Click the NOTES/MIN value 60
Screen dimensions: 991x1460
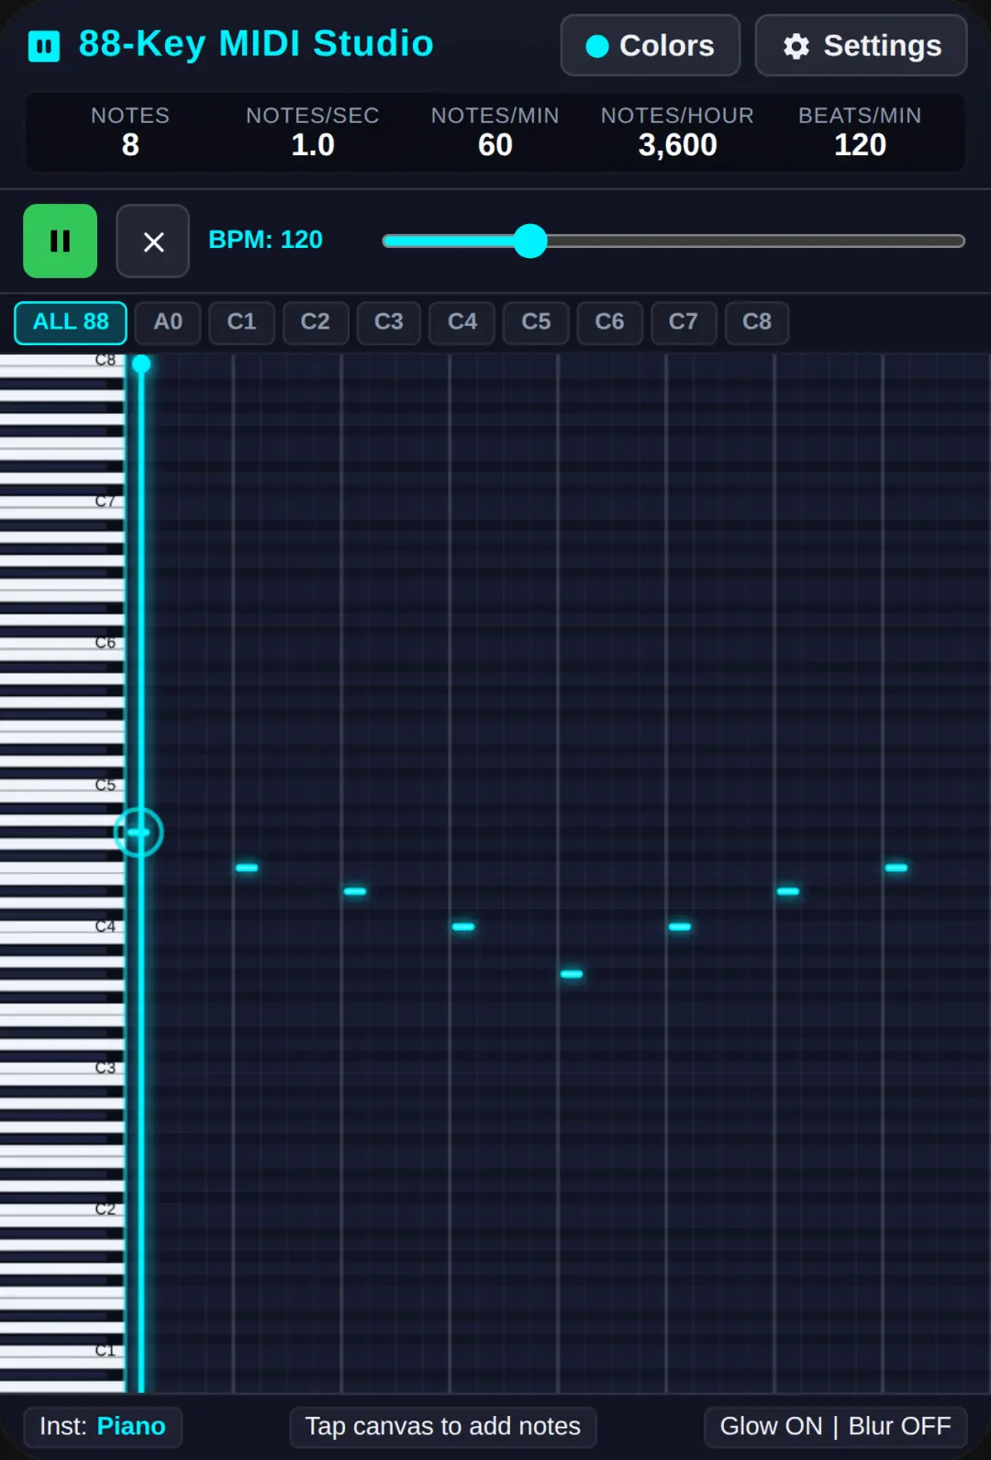(x=495, y=145)
